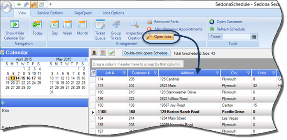Toggle Show/Hide Calendar Bar
This screenshot has height=140, width=287.
[14, 30]
